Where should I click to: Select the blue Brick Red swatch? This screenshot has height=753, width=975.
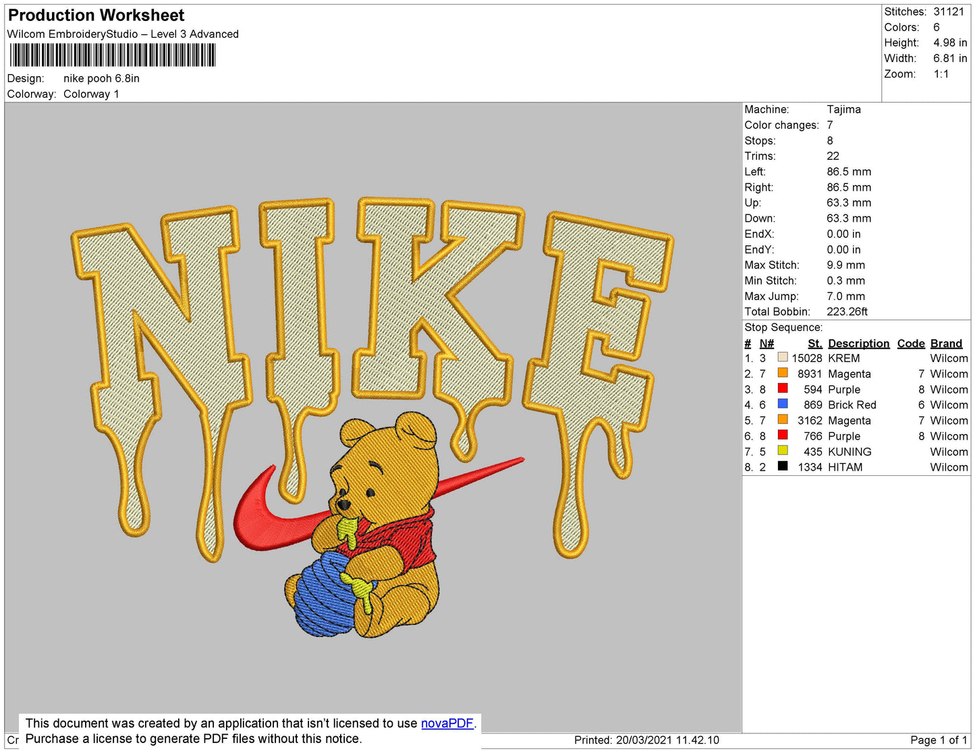coord(783,404)
